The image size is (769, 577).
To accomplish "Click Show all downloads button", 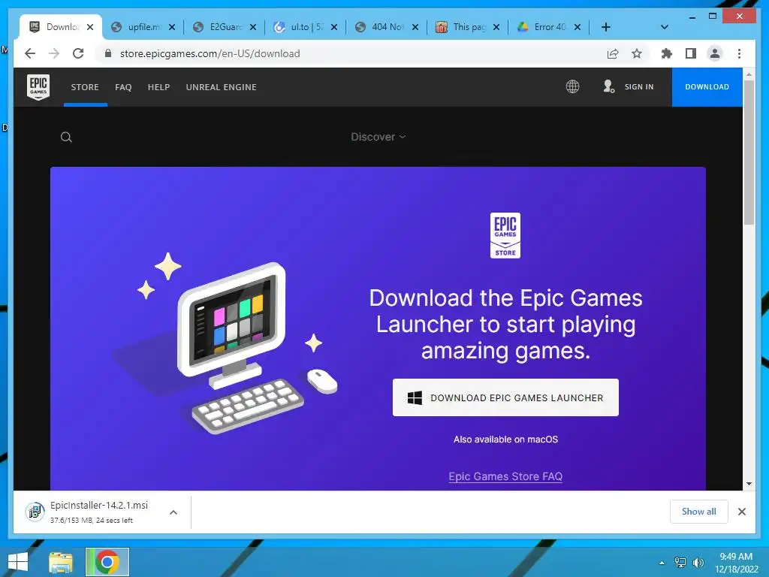I will pyautogui.click(x=699, y=512).
